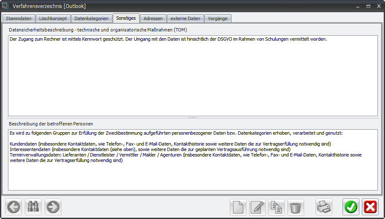Go to the externe Daten tab
The height and width of the screenshot is (219, 385).
point(185,18)
